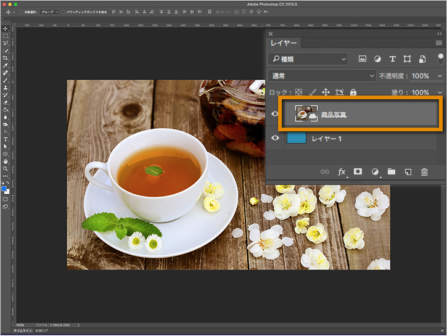Toggle visibility of レイヤー 1

(x=276, y=138)
